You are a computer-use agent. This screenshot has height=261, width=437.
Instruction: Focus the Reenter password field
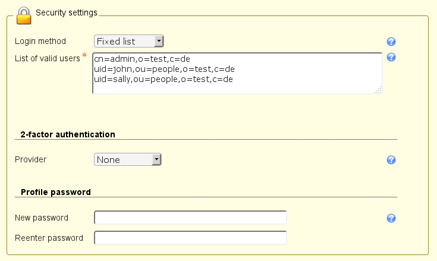tap(190, 238)
